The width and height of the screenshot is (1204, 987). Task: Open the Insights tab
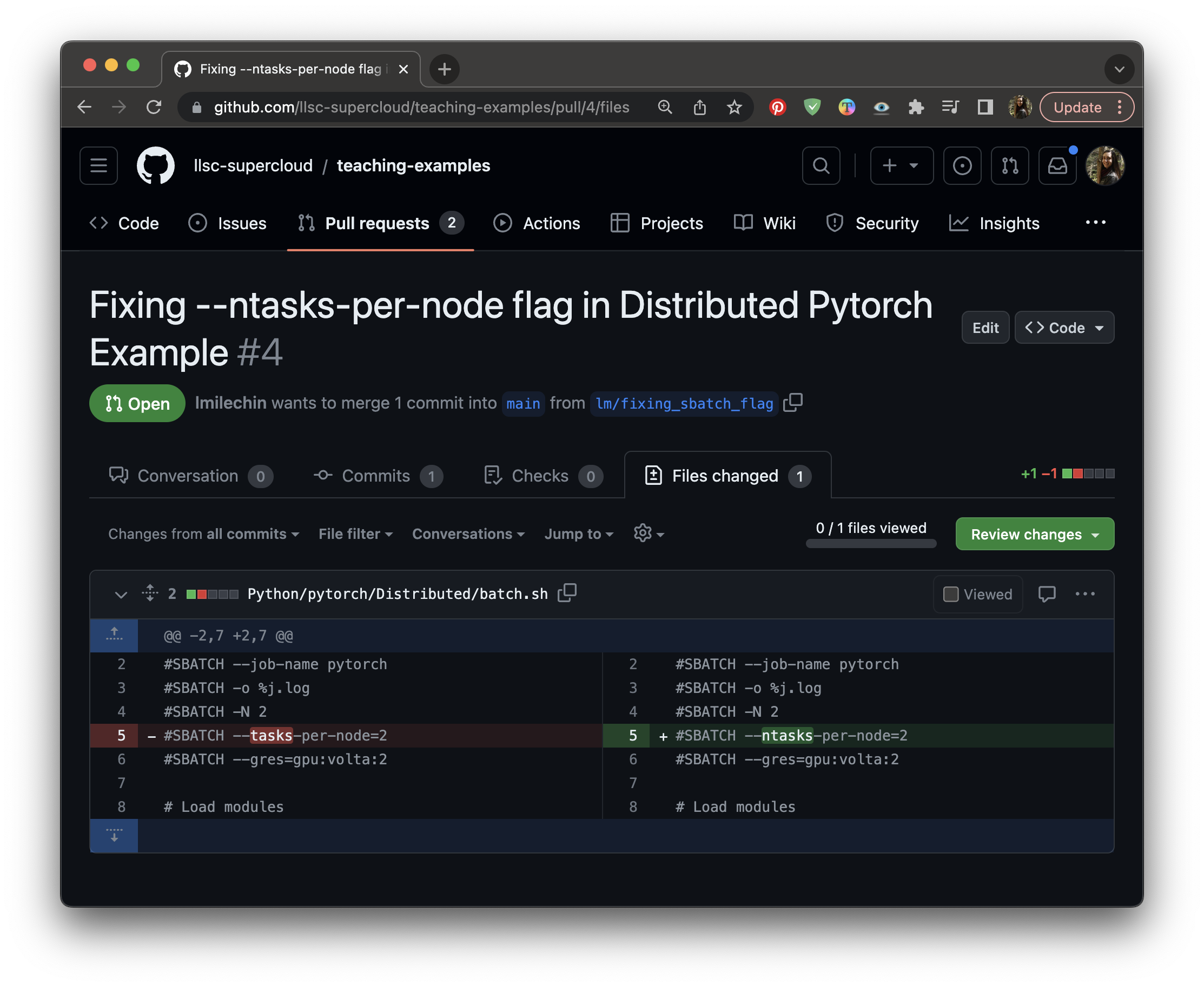(994, 223)
